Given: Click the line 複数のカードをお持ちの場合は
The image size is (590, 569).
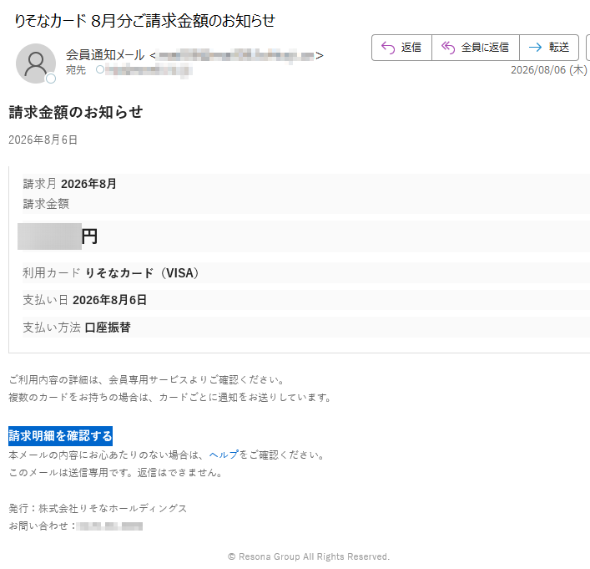Looking at the screenshot, I should click(170, 397).
